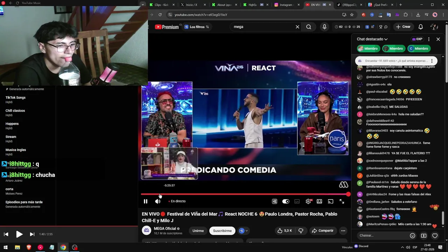Open the browser extensions puzzle icon
448x252 pixels.
point(406,15)
